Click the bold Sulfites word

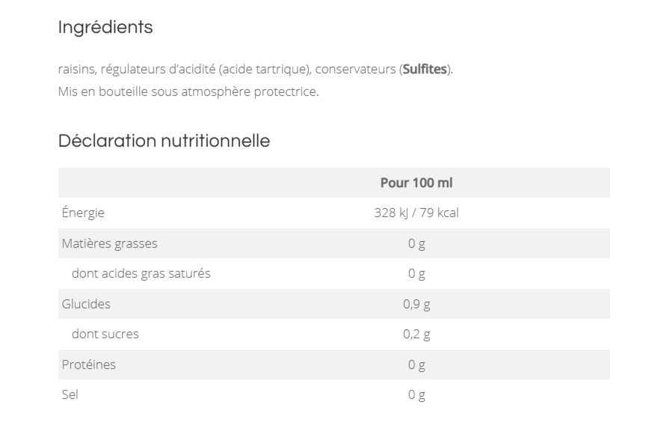[425, 70]
